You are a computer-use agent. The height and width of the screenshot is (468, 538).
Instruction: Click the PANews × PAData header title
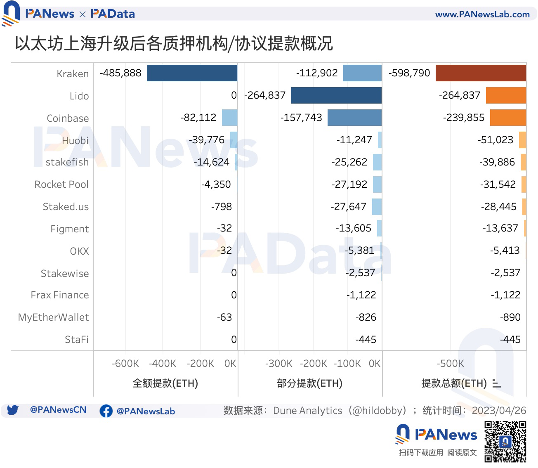pyautogui.click(x=80, y=14)
